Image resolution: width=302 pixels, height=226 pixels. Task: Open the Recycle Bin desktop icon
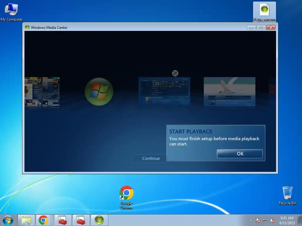pos(287,195)
